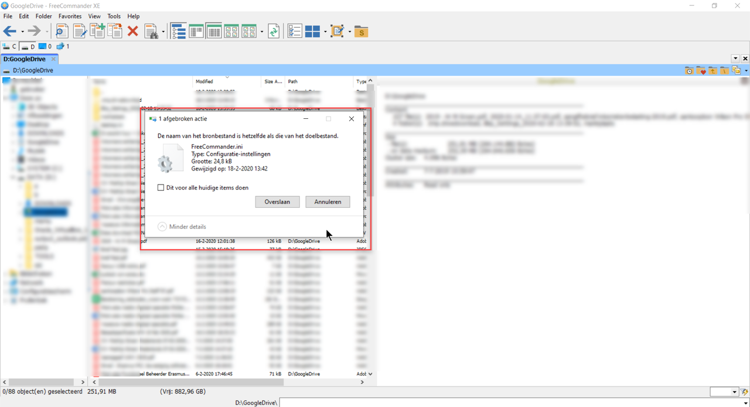This screenshot has width=750, height=407.
Task: Switch to details view icon
Action: coord(214,31)
